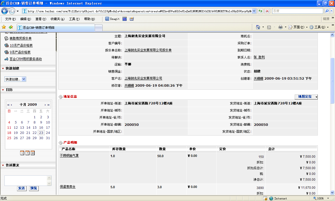The image size is (335, 201).
Task: Open the 收藏夹 menu
Action: (x=57, y=19)
